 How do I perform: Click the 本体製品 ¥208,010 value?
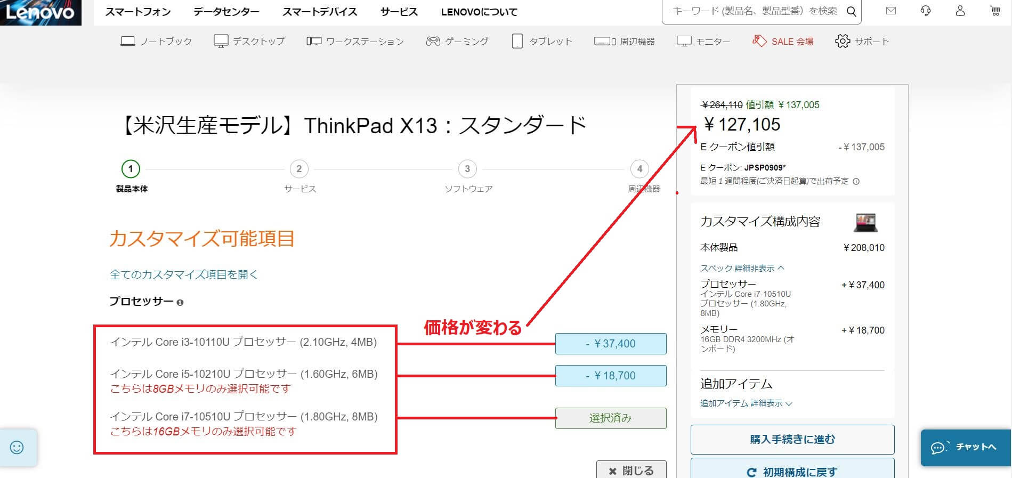tap(864, 248)
